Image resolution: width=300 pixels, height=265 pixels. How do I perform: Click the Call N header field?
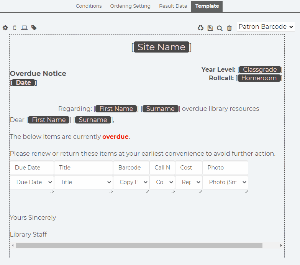(162, 168)
